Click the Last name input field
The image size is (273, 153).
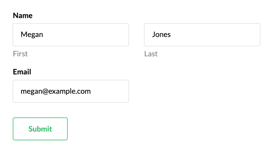pos(202,34)
